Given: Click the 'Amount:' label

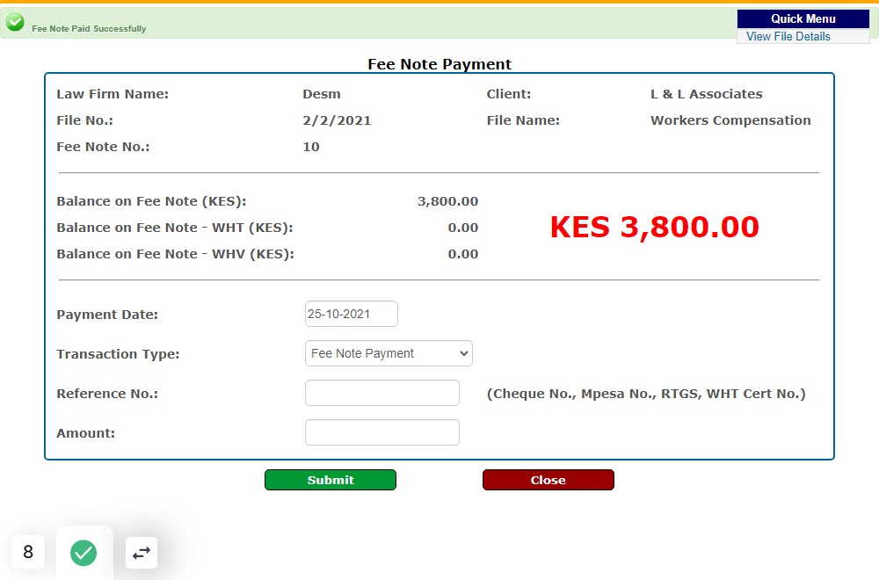Looking at the screenshot, I should point(86,433).
